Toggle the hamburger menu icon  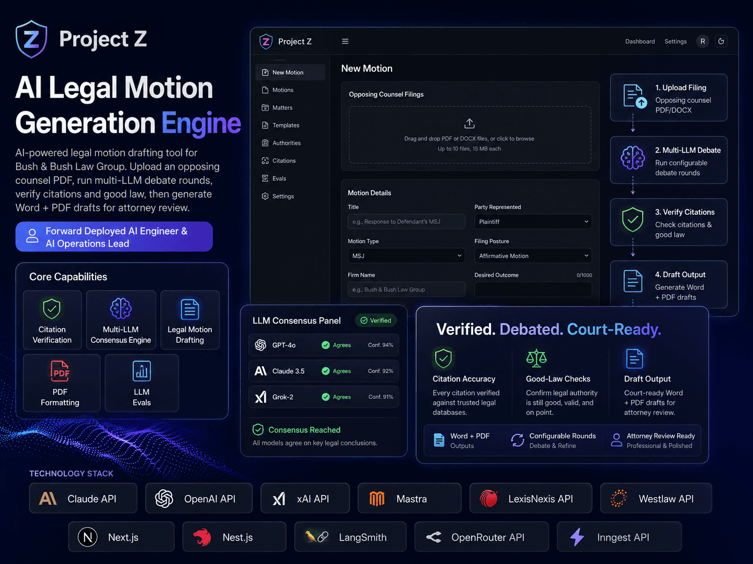point(345,41)
